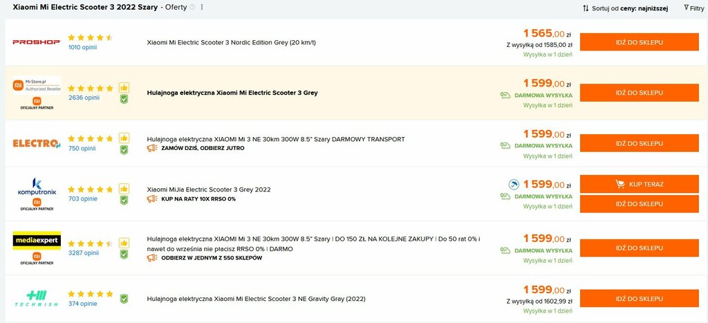Click Mi-Store star rating
Image resolution: width=708 pixels, height=323 pixels.
pyautogui.click(x=91, y=88)
